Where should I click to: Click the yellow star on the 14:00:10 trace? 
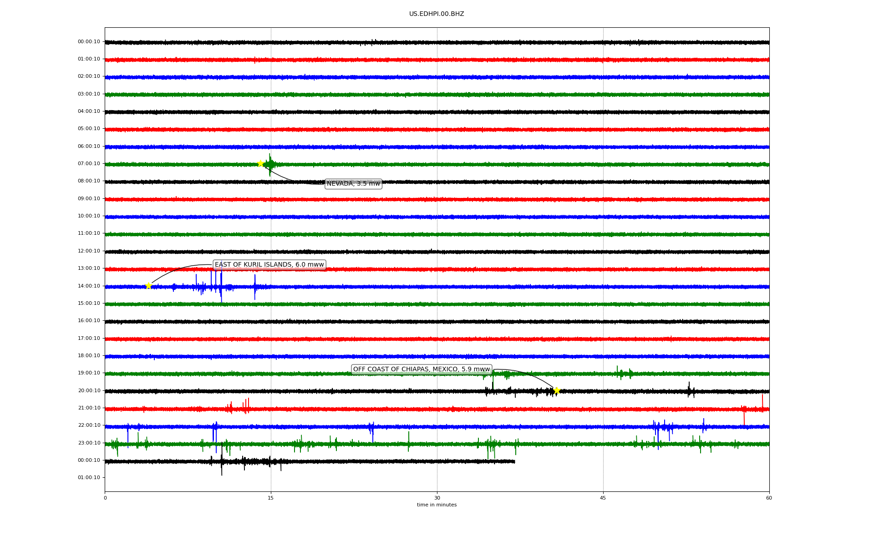click(x=148, y=286)
